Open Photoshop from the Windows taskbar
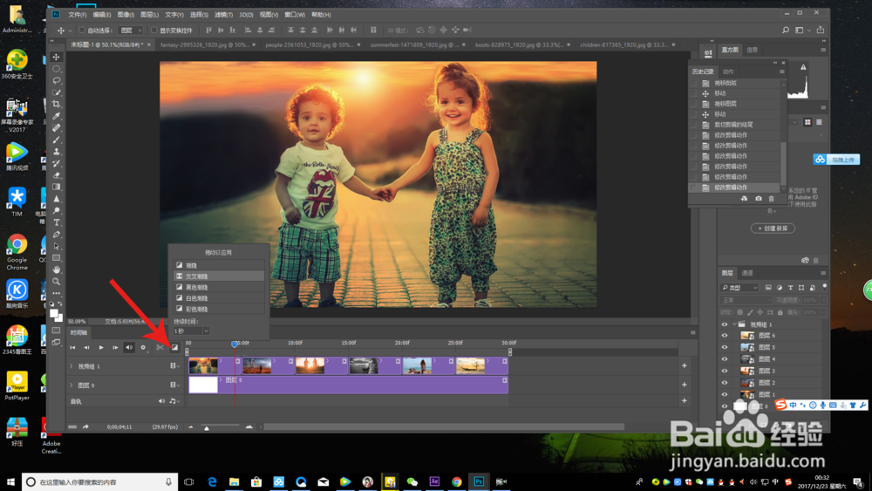The height and width of the screenshot is (491, 872). pyautogui.click(x=479, y=481)
